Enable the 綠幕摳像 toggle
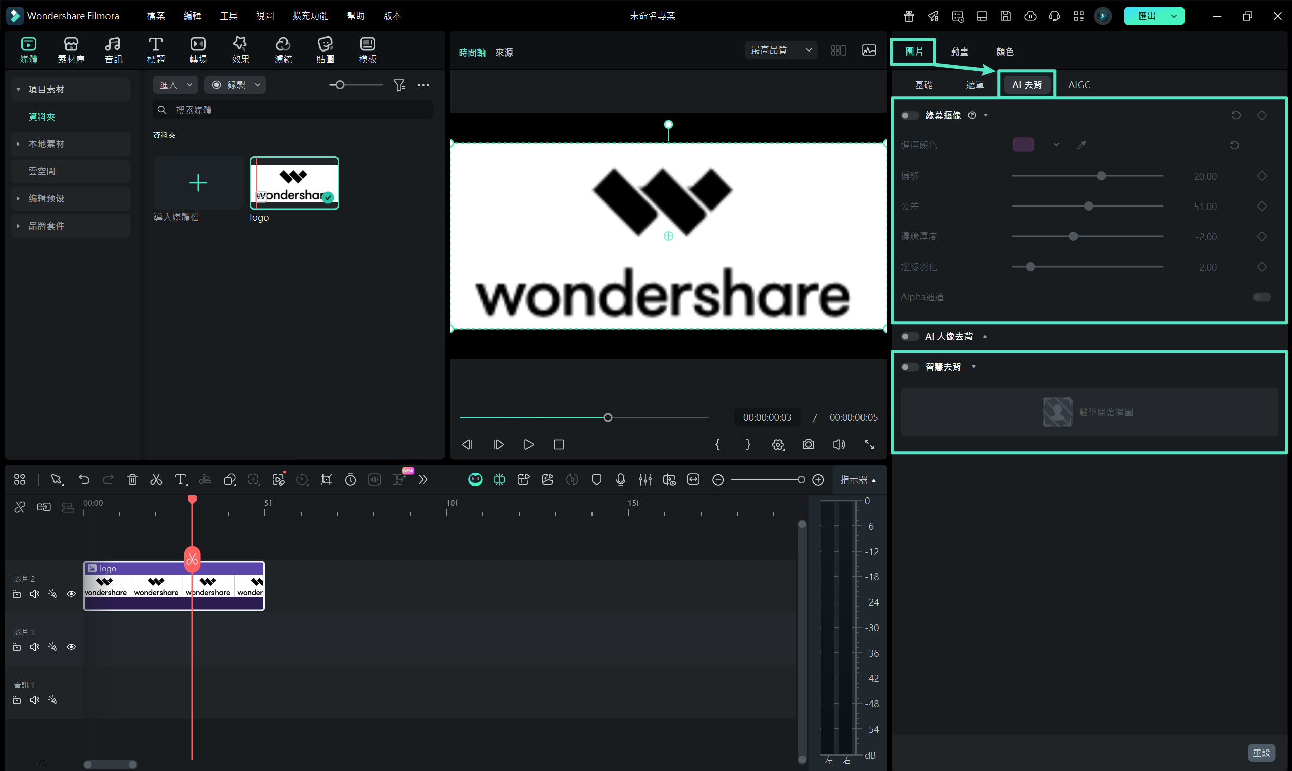Image resolution: width=1292 pixels, height=771 pixels. tap(909, 115)
